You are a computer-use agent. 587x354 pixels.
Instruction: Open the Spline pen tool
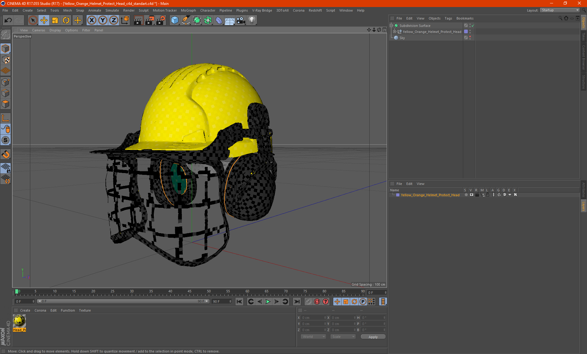click(x=186, y=20)
